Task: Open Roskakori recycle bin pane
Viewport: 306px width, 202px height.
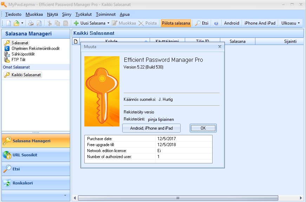Action: (36, 183)
